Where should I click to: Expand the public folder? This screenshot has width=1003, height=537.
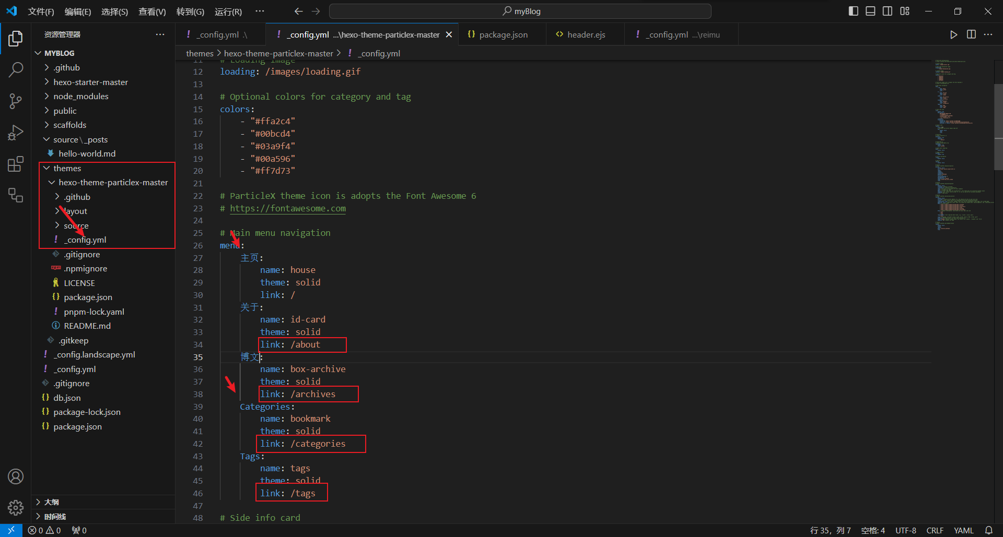[x=103, y=111]
